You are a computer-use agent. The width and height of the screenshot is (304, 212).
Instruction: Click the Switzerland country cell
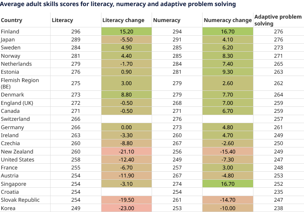(15, 119)
